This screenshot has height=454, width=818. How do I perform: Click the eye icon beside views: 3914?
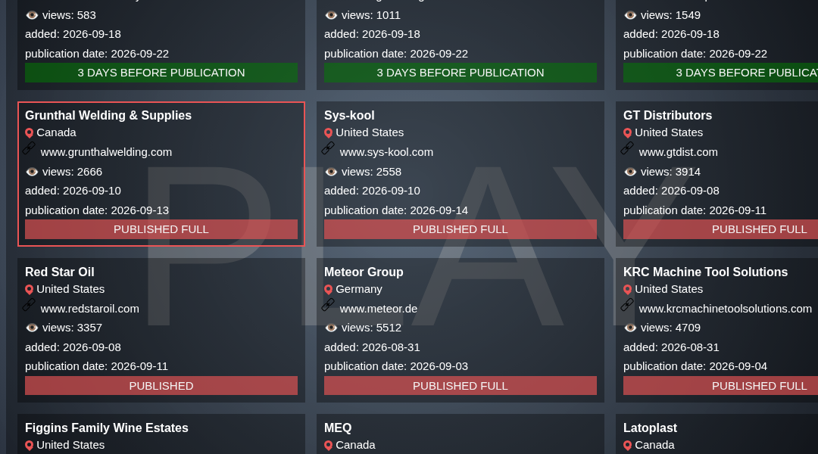[x=630, y=172]
